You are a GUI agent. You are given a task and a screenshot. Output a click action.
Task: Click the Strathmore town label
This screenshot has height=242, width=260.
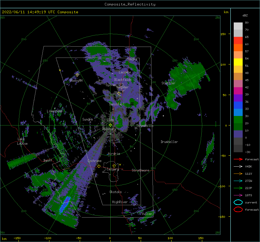tap(140, 170)
